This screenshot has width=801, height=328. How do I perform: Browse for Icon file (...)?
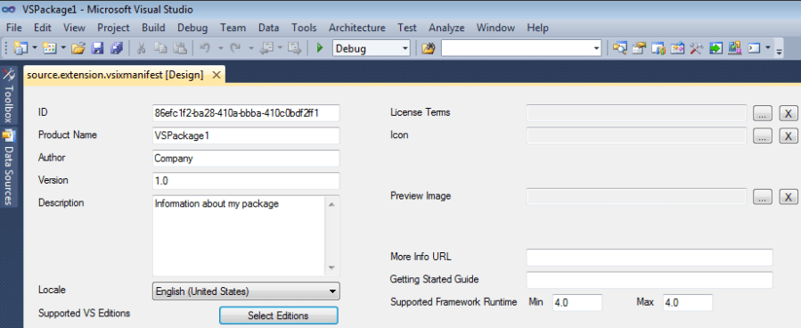[x=763, y=135]
